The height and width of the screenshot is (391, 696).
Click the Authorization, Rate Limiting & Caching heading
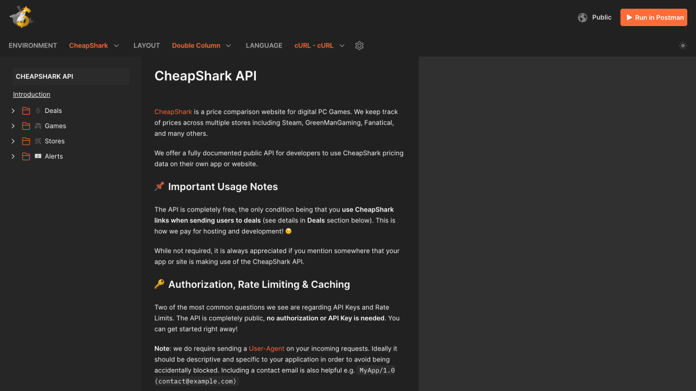(x=259, y=284)
